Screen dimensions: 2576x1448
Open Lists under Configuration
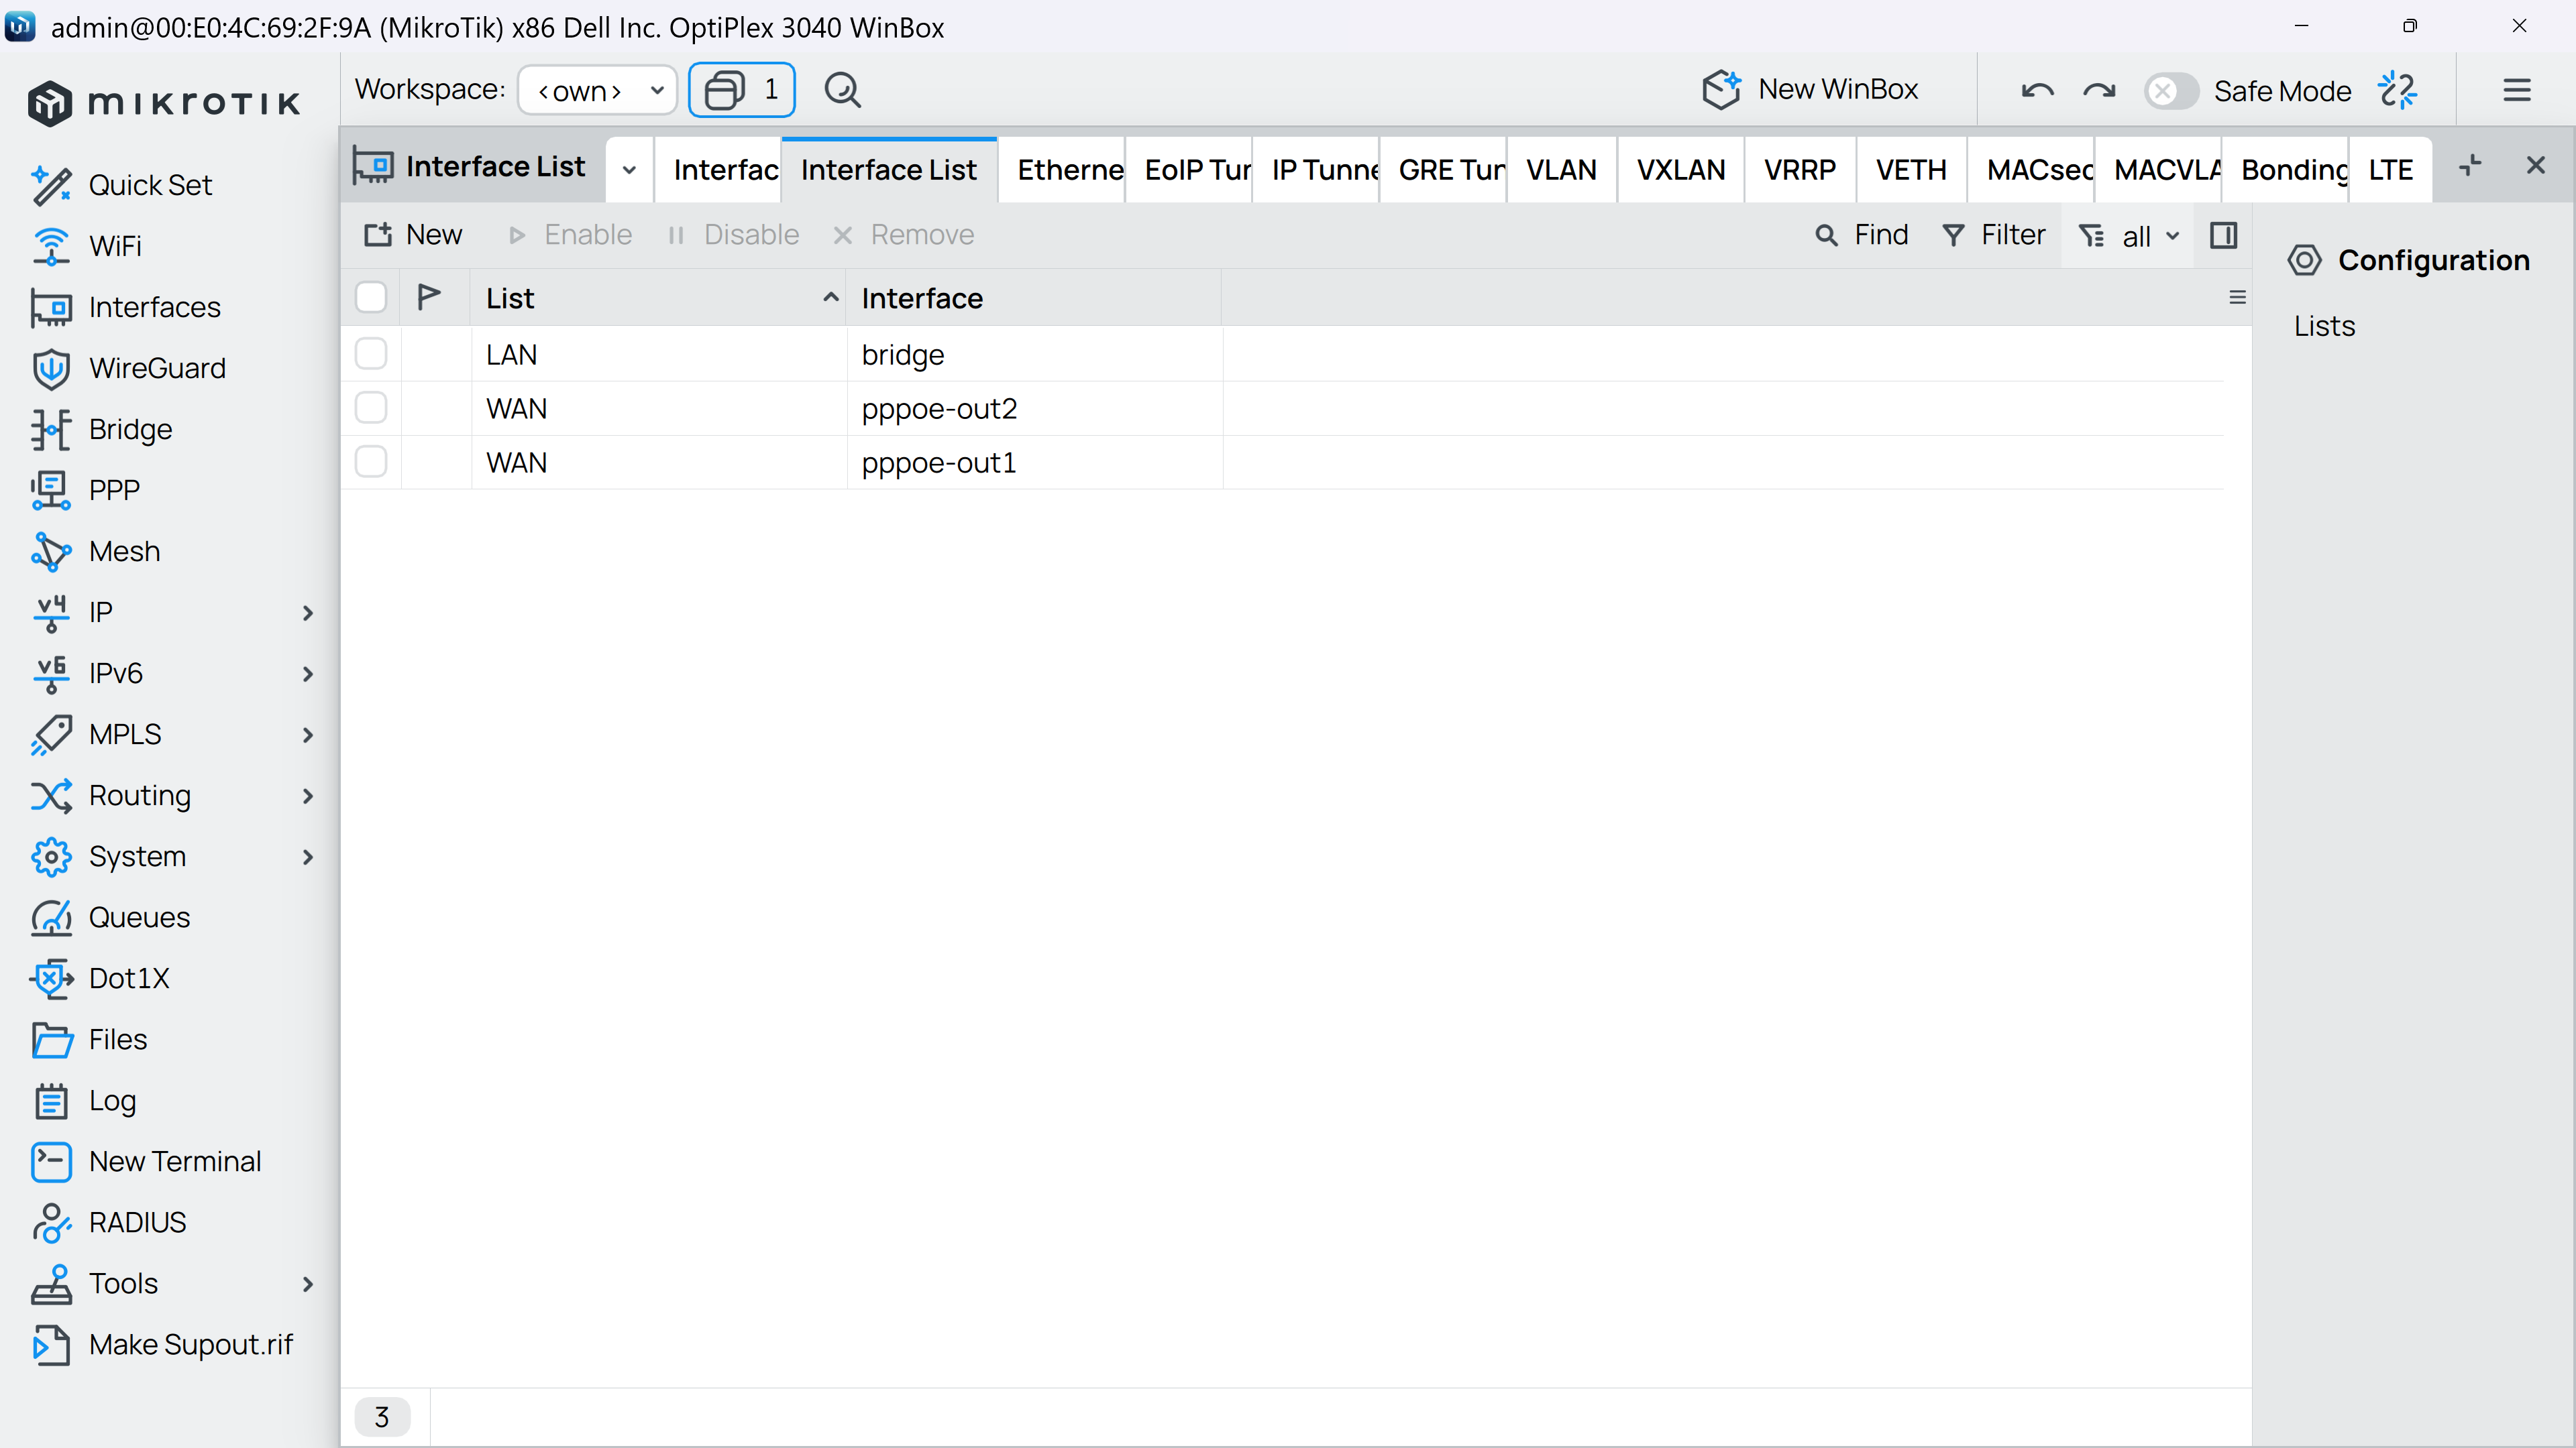(2324, 326)
